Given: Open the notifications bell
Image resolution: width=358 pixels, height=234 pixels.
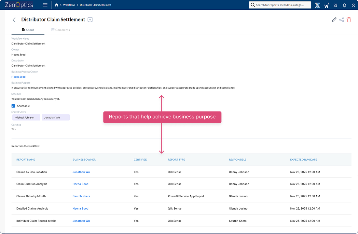Looking at the screenshot, I should [x=344, y=5].
